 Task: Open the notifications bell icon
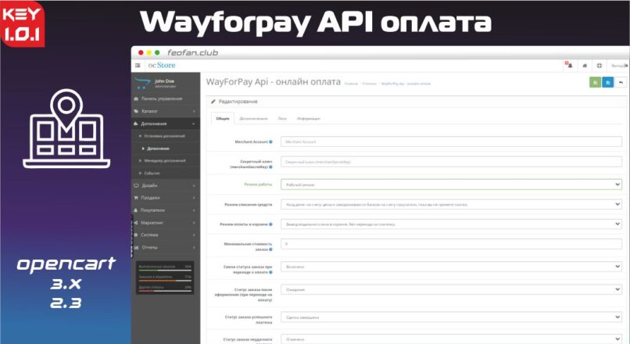click(x=569, y=65)
